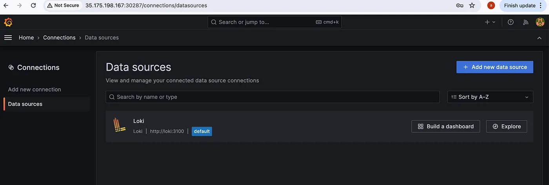Open the news RSS feed icon
Screen dimensions: 549x185
pos(526,22)
